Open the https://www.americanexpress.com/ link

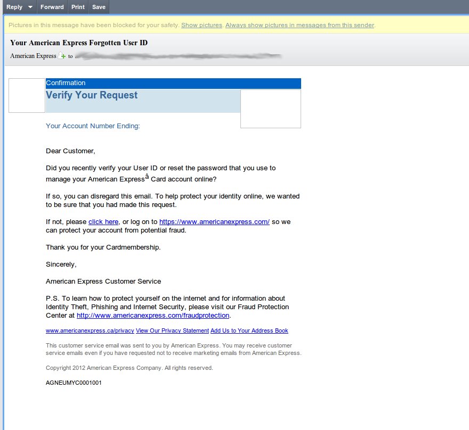[214, 221]
